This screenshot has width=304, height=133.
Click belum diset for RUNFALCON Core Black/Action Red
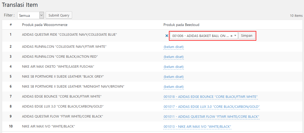tap(173, 57)
